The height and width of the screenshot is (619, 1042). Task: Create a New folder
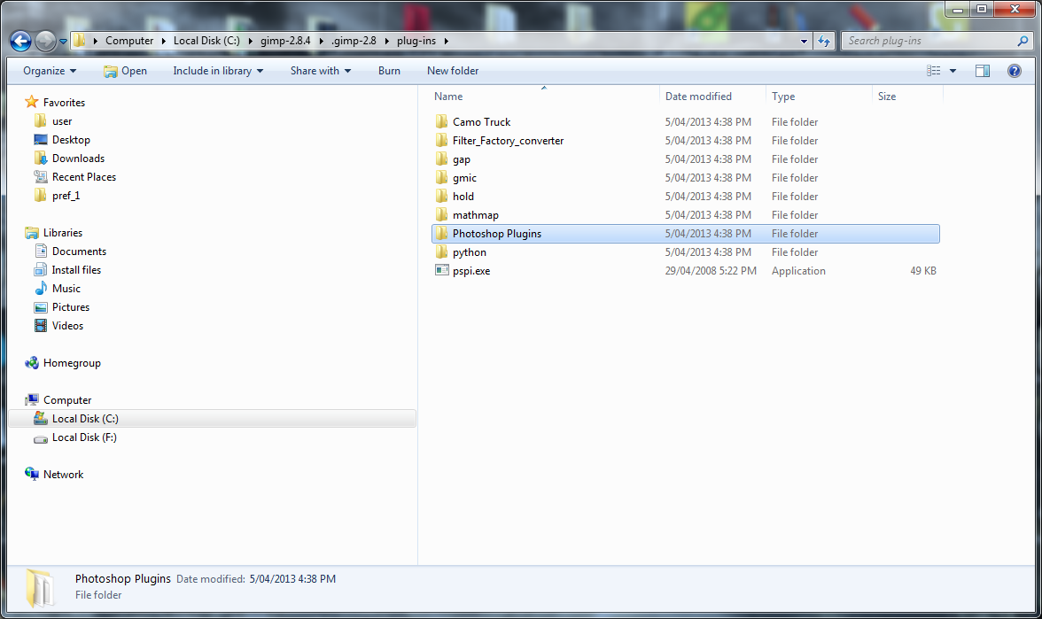point(453,71)
